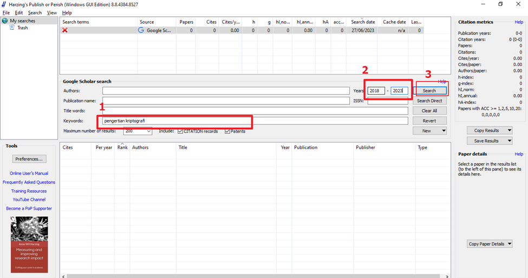Expand the Save Results dropdown arrow
The width and height of the screenshot is (528, 278).
(x=510, y=141)
